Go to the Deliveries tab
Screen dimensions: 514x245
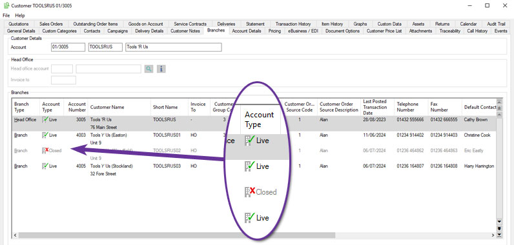click(226, 24)
